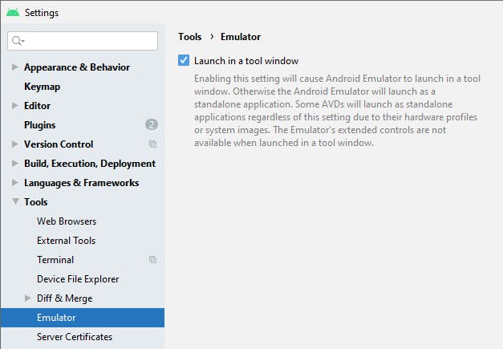This screenshot has width=503, height=349.
Task: Select Server Certificates settings
Action: tap(75, 337)
